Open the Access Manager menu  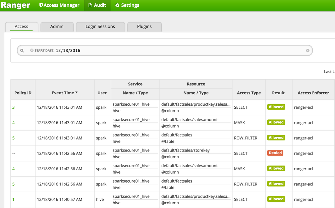pyautogui.click(x=59, y=5)
